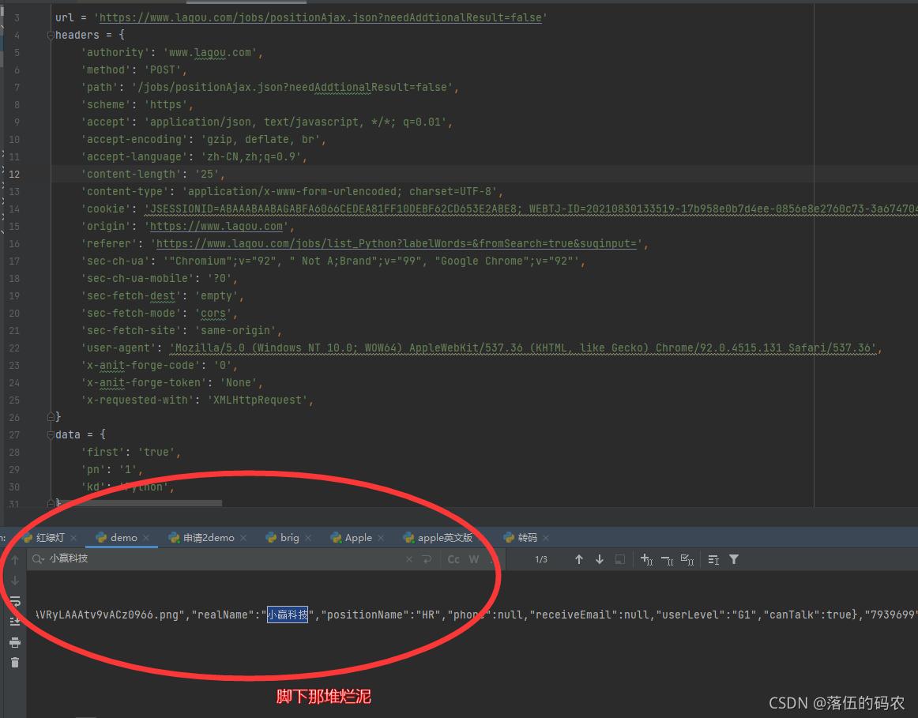This screenshot has width=918, height=718.
Task: Collapse the headers dictionary fold arrow
Action: 51,35
